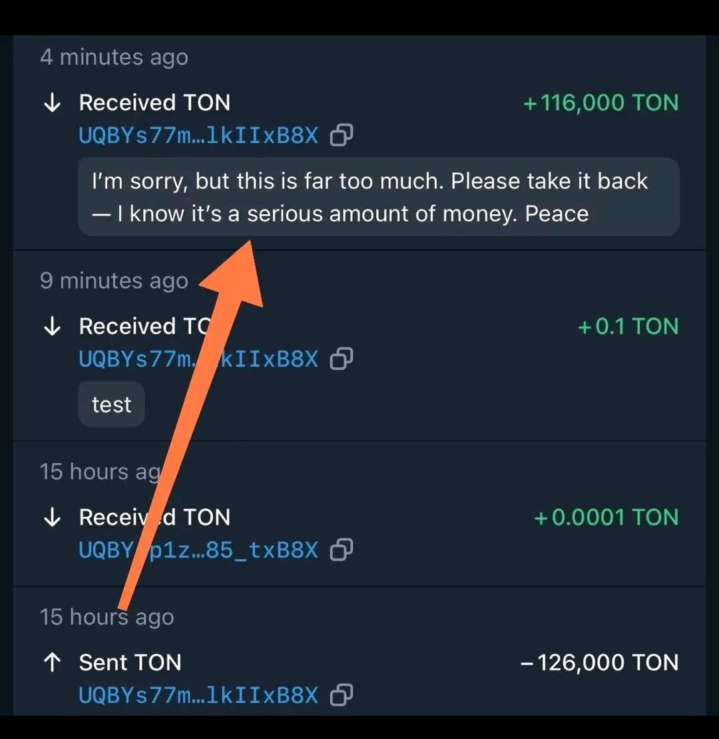Click the "test" comment bubble
This screenshot has height=739, width=719.
tap(111, 404)
